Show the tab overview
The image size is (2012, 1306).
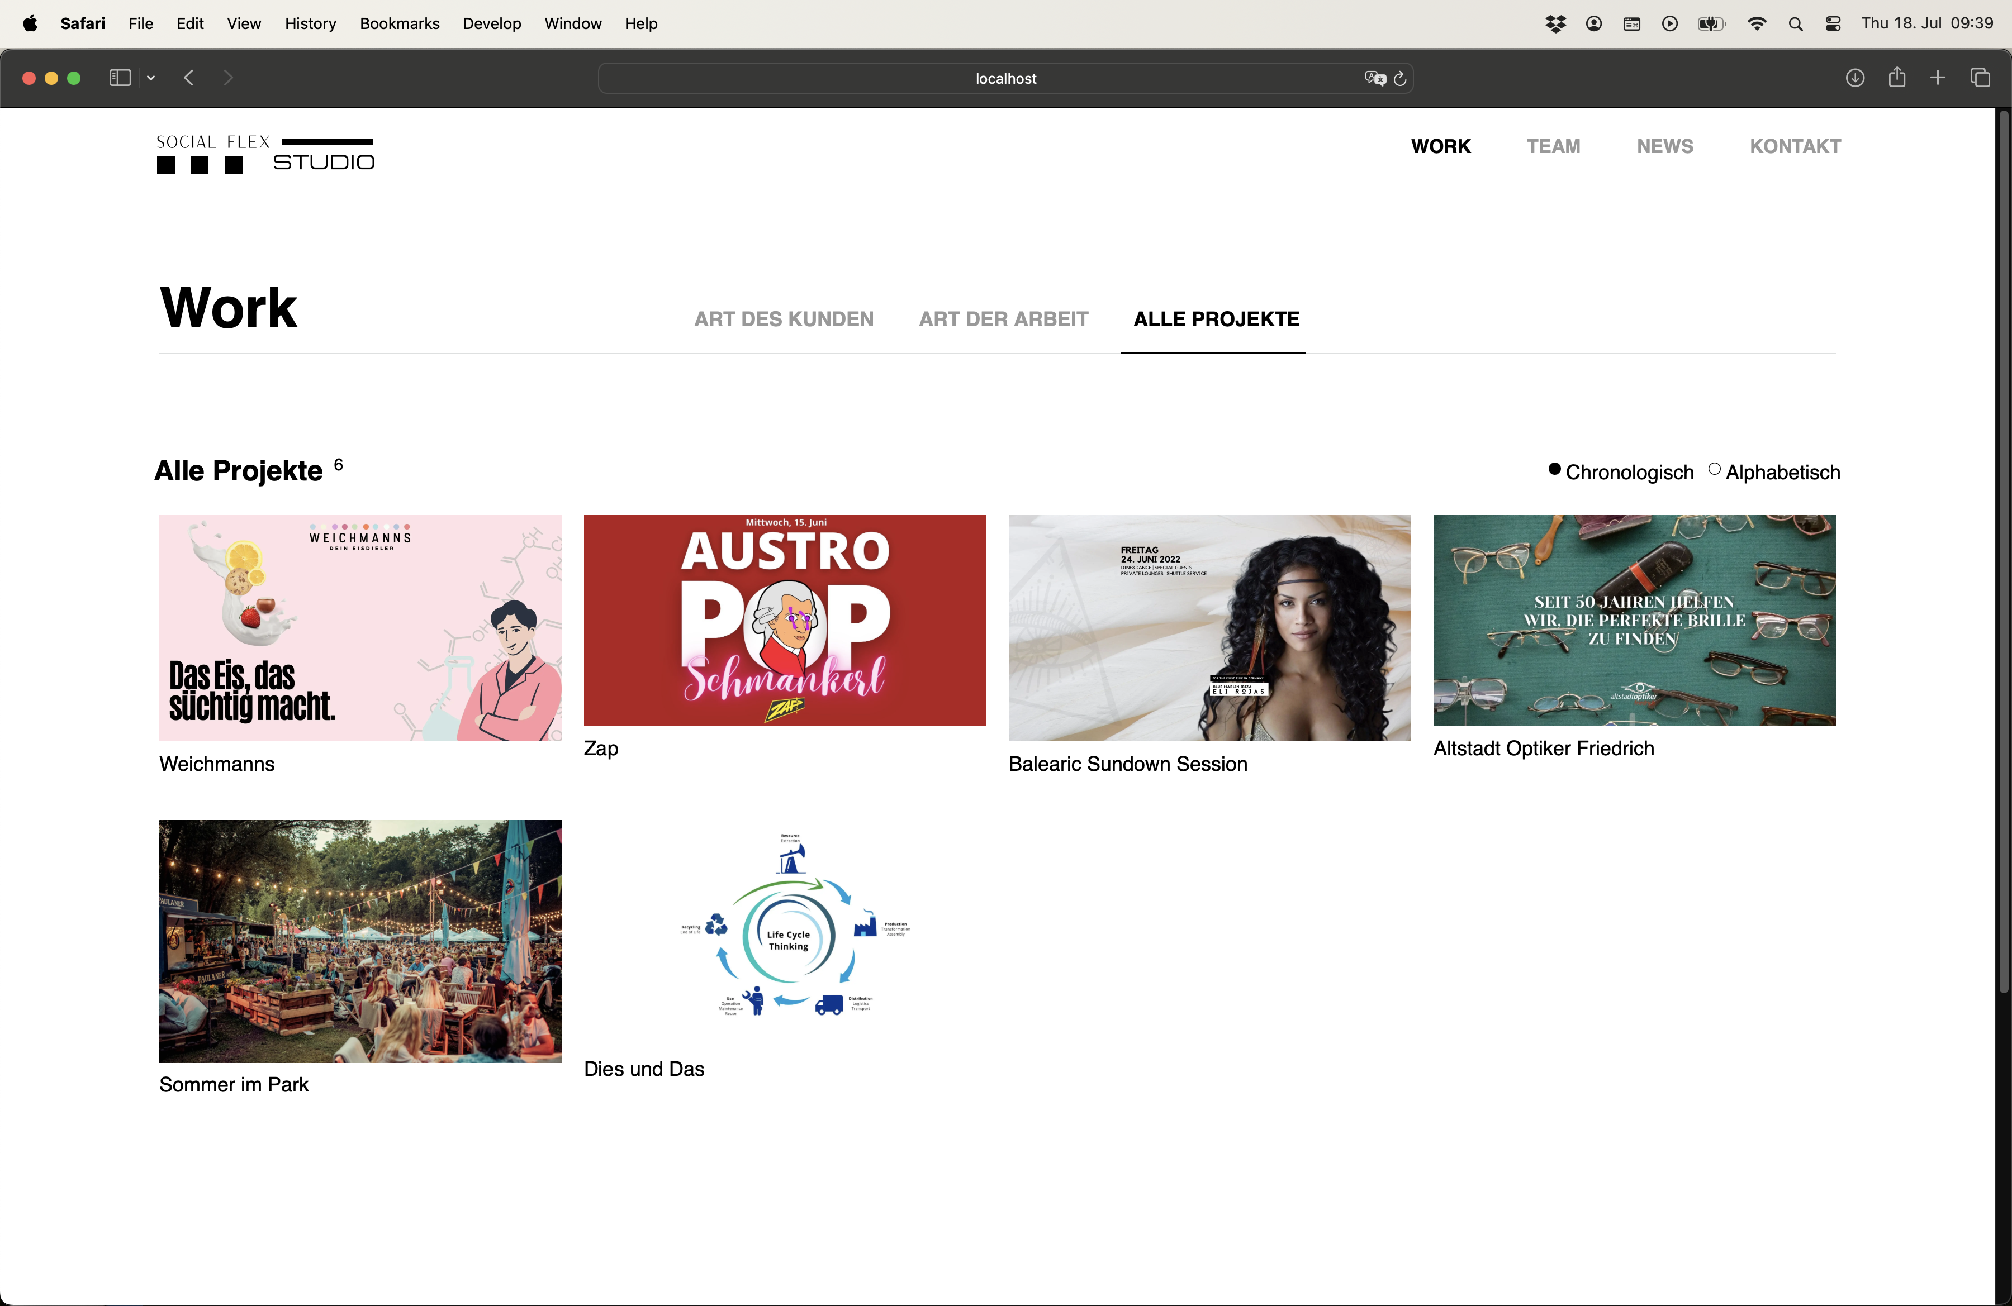(x=1980, y=78)
